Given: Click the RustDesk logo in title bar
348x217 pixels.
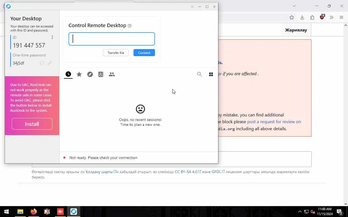Looking at the screenshot, I should (8, 7).
